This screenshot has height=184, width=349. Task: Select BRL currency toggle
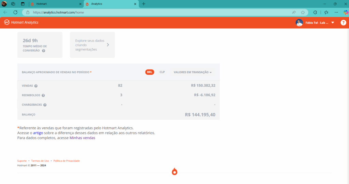150,72
